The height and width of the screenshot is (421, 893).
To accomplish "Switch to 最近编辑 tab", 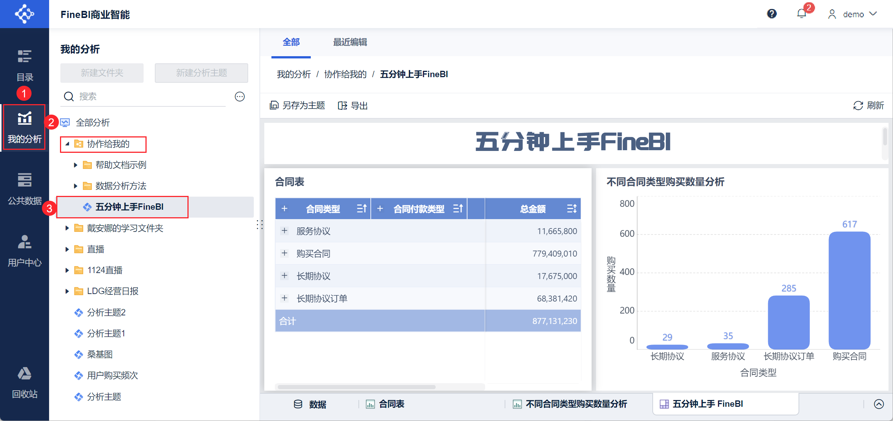I will [350, 42].
